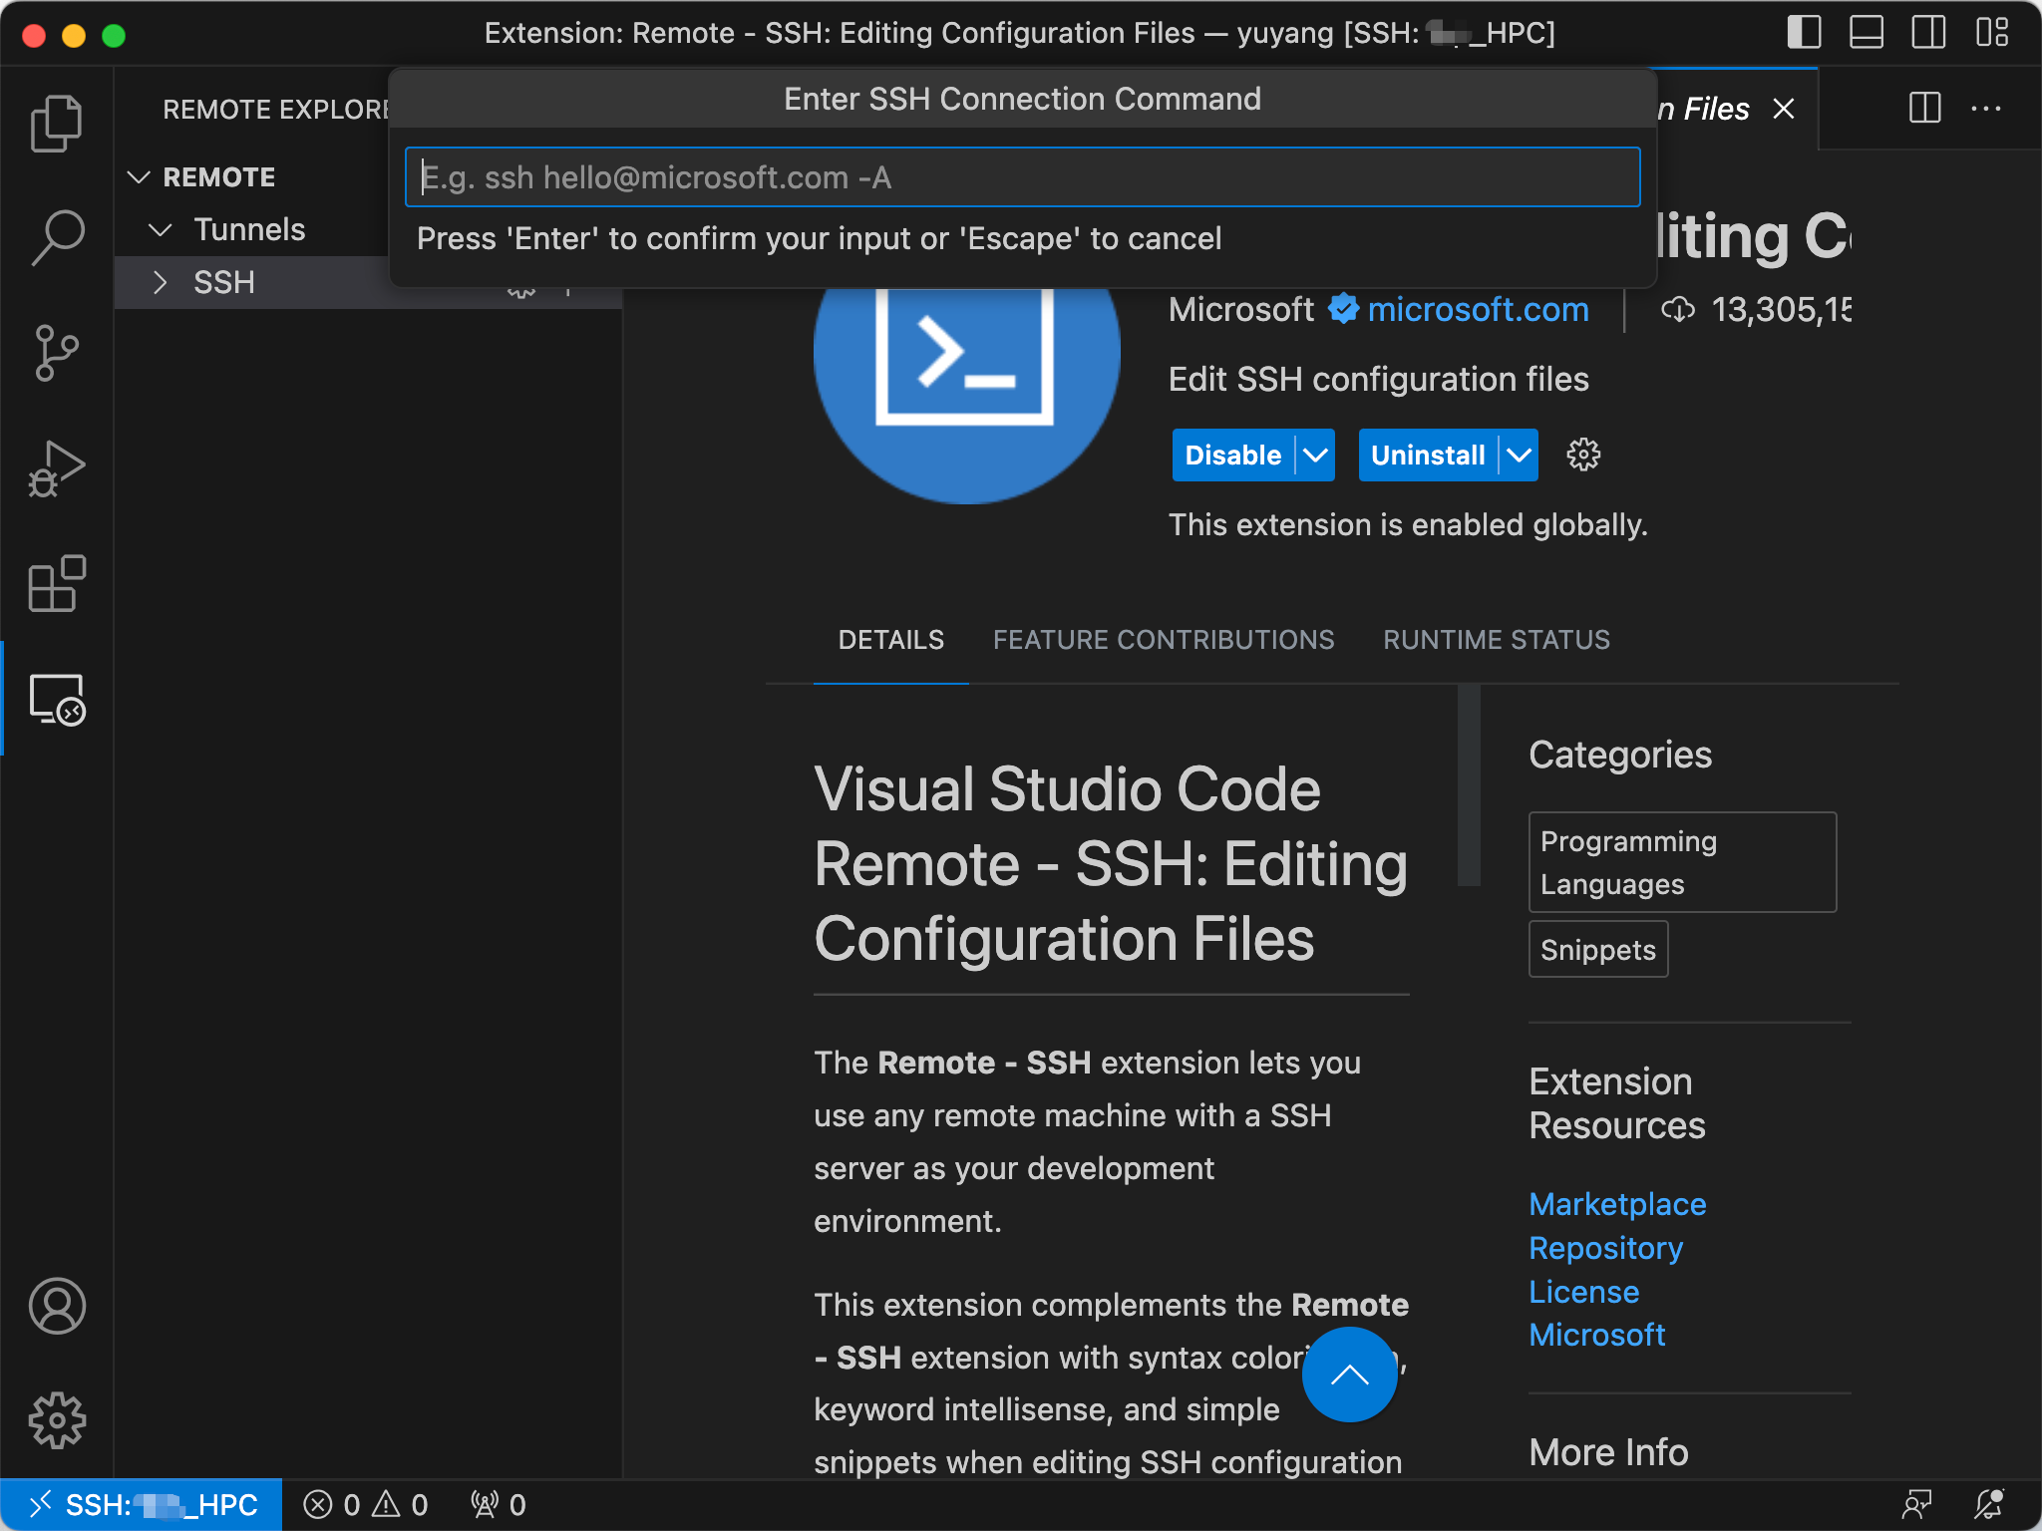Collapse the REMOTE section chevron
This screenshot has width=2042, height=1531.
140,177
